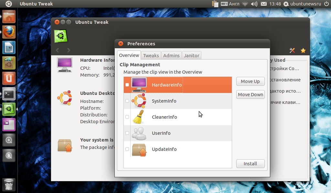Click the 'стройки Со…' entry in the main window
Viewport: 331px width, 193px height.
tap(284, 69)
